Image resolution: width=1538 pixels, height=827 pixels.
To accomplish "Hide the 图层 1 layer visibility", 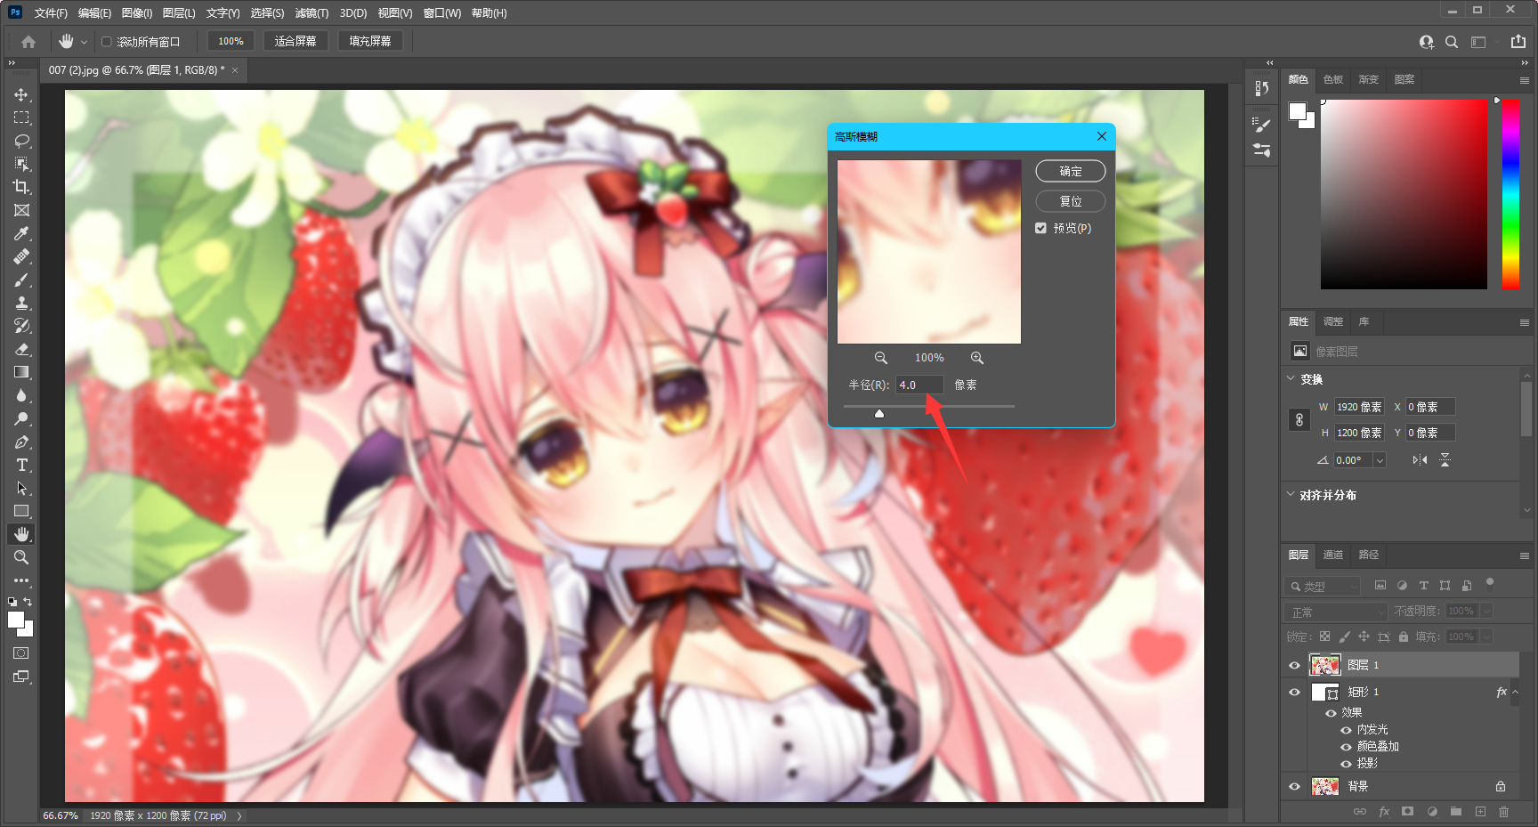I will pyautogui.click(x=1294, y=665).
